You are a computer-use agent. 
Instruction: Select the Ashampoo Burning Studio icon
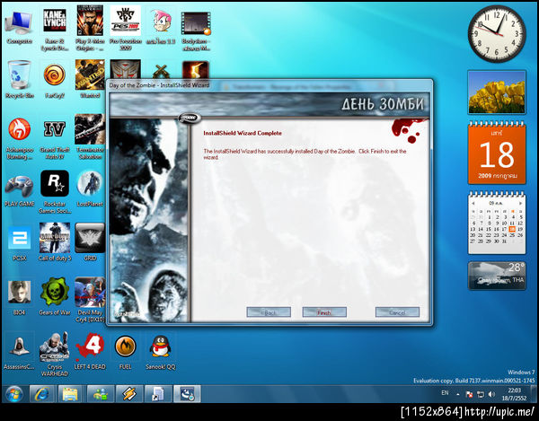click(19, 139)
